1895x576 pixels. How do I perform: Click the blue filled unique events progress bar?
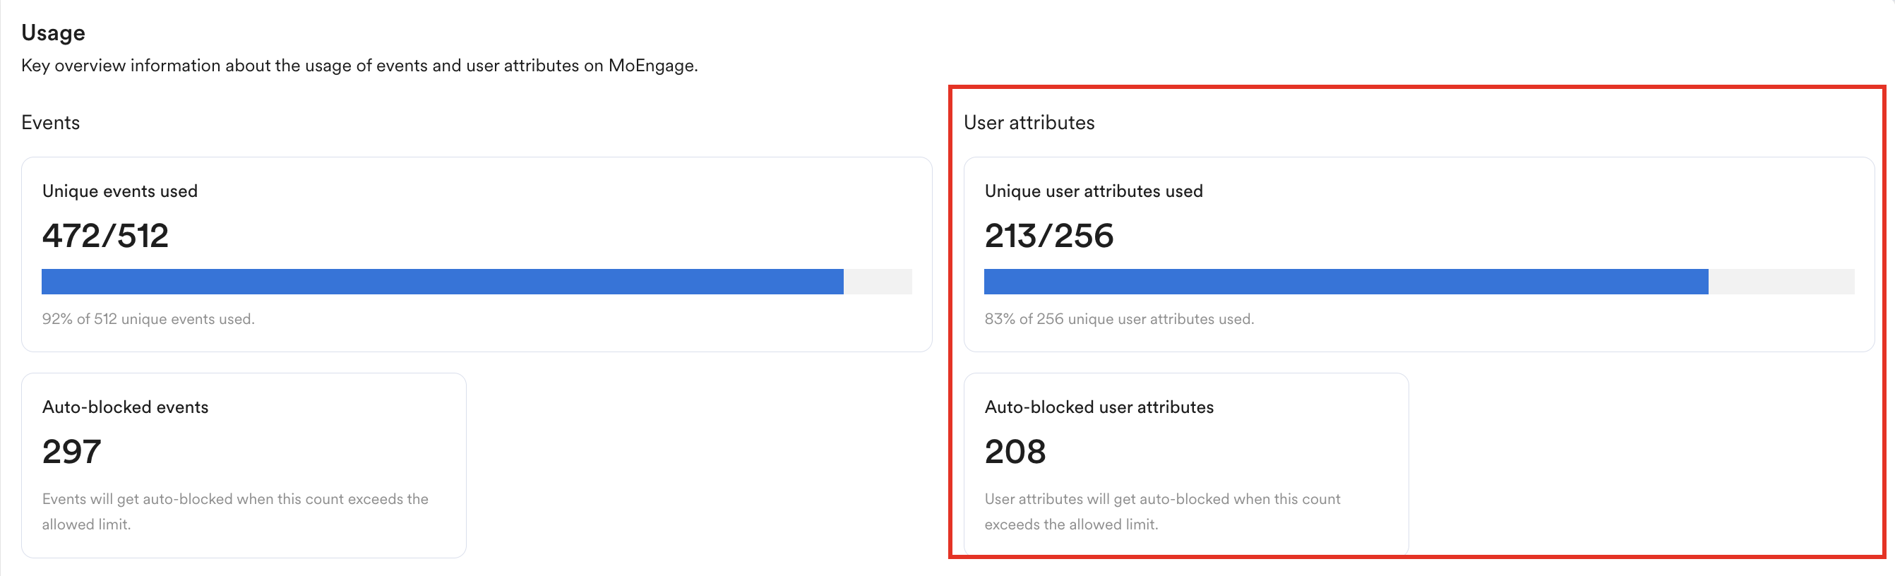pyautogui.click(x=441, y=282)
